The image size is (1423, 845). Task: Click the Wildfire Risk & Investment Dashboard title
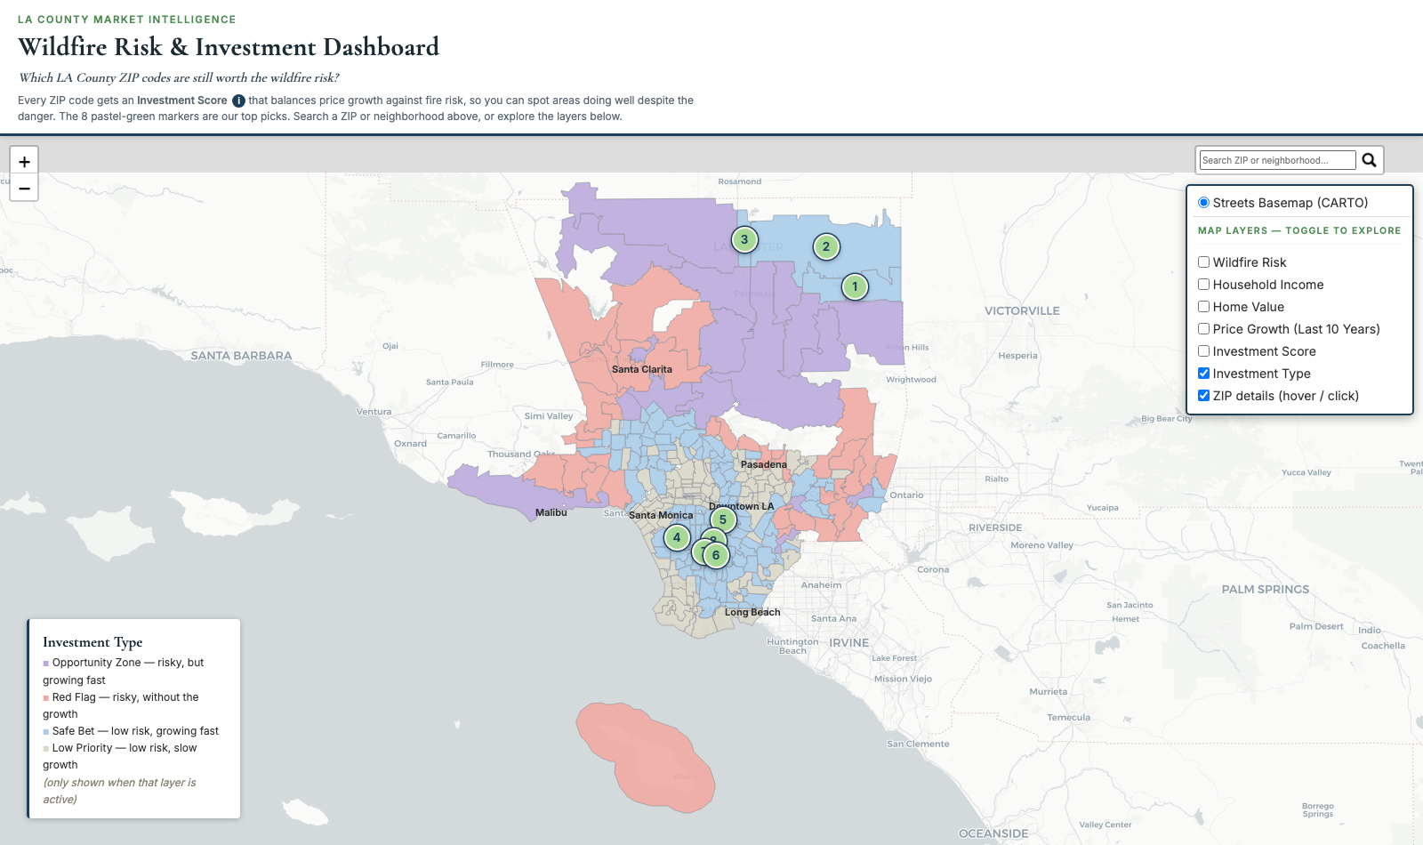[229, 47]
